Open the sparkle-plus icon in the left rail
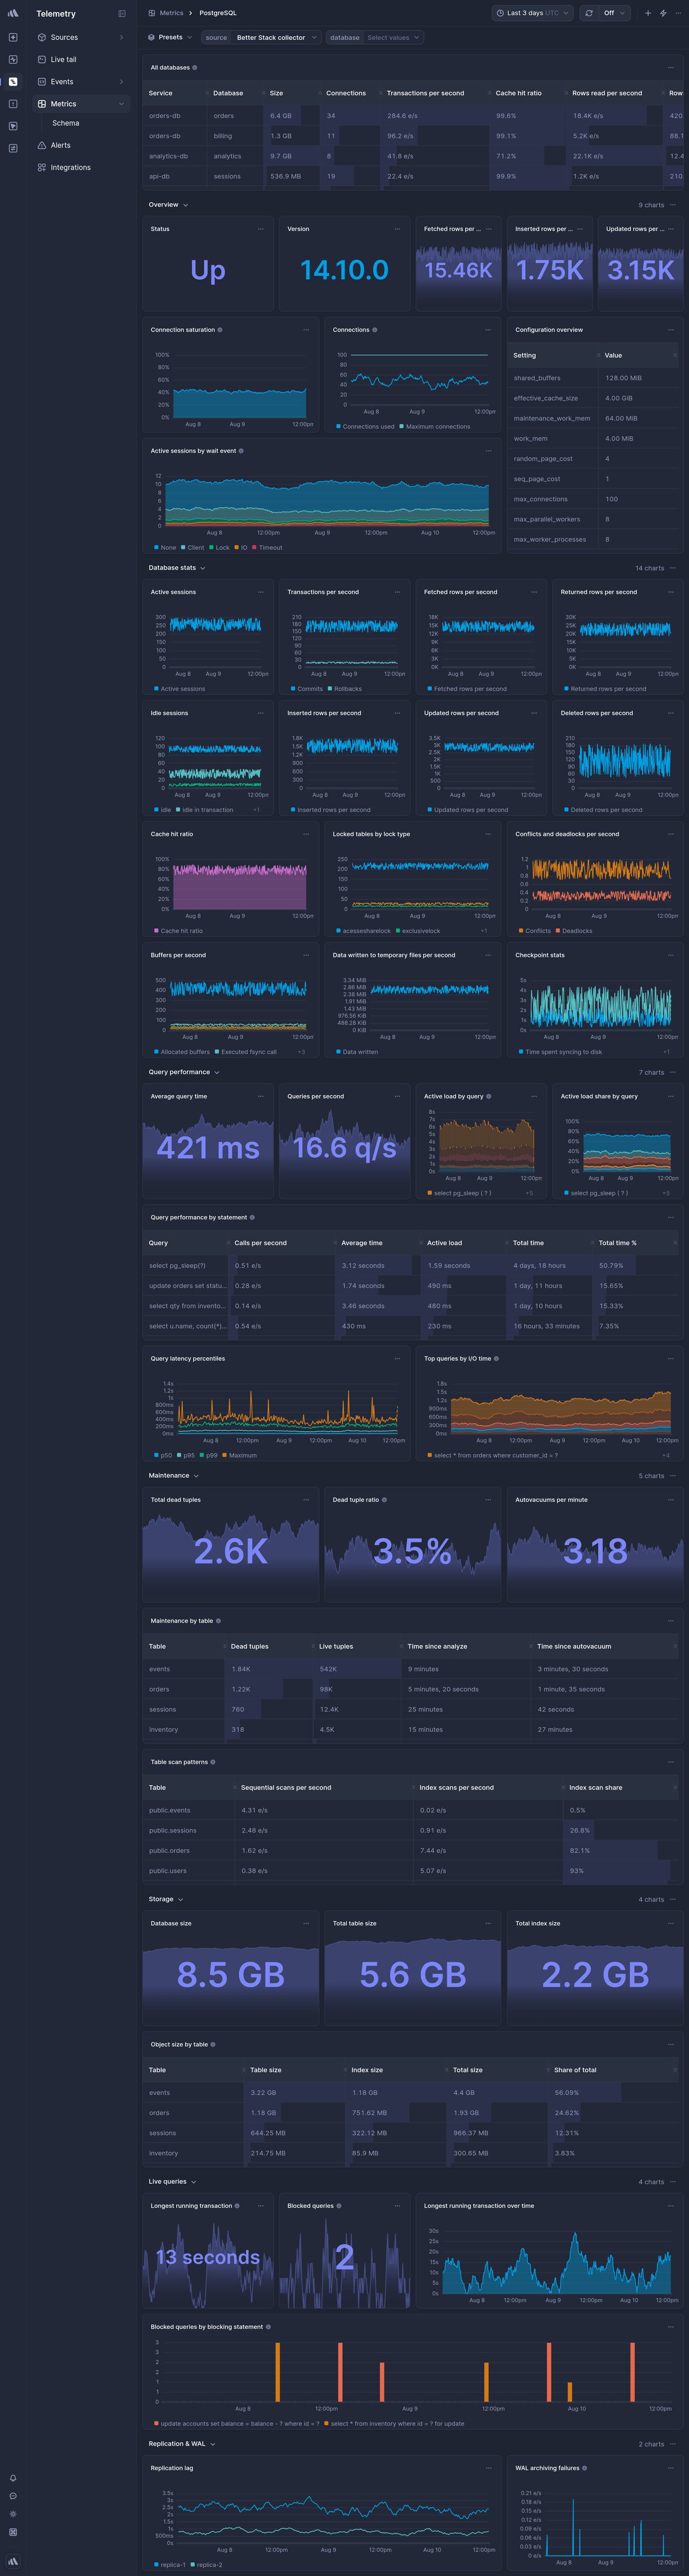The width and height of the screenshot is (689, 2576). click(x=13, y=37)
